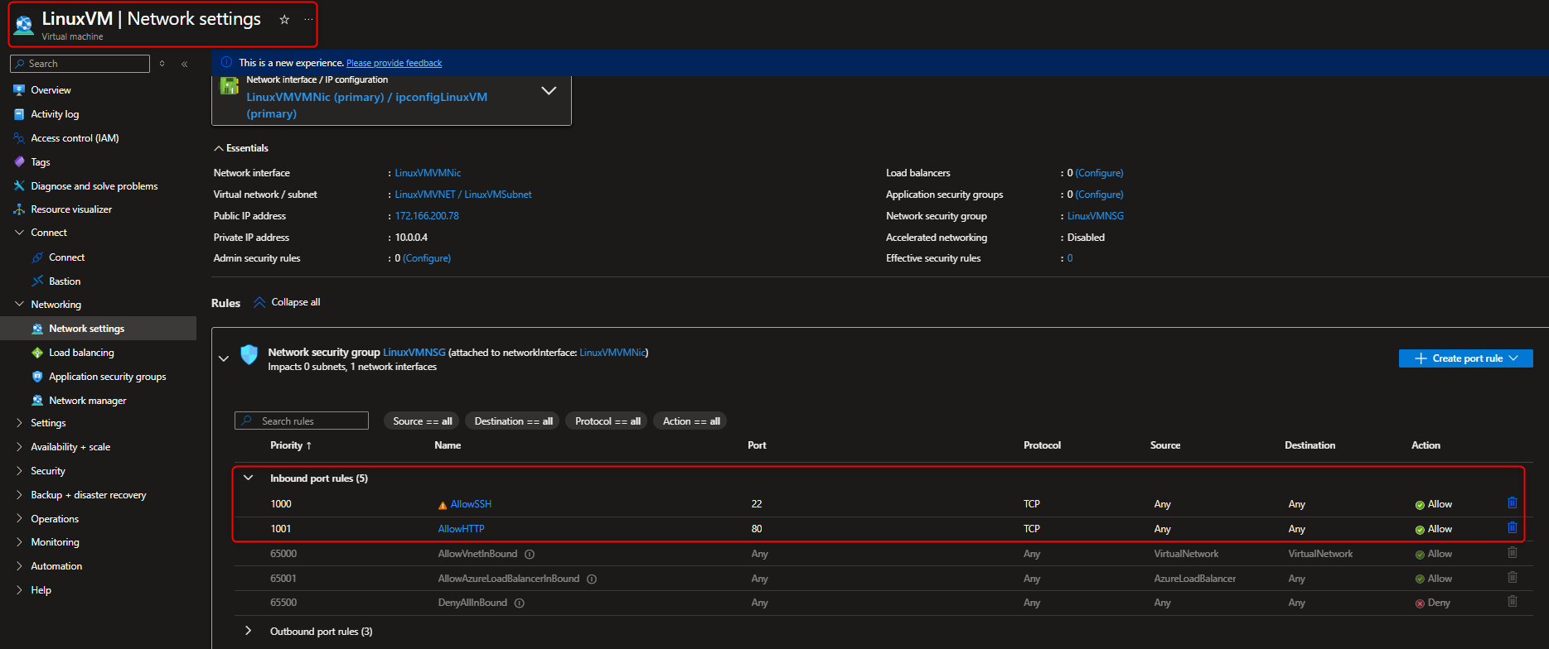Open Diagnose and solve problems icon
The image size is (1549, 649).
(19, 186)
